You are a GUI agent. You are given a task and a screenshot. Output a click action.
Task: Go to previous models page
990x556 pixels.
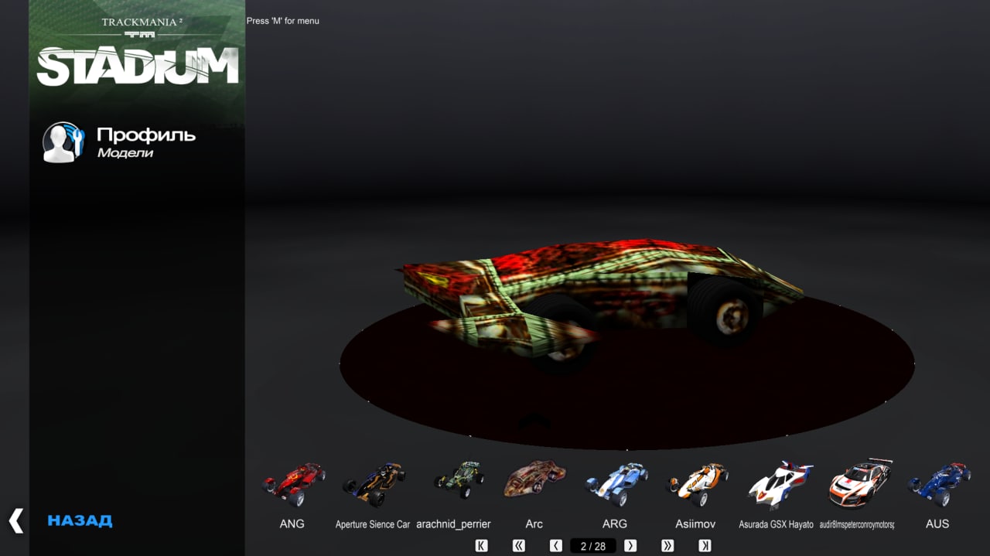tap(556, 546)
